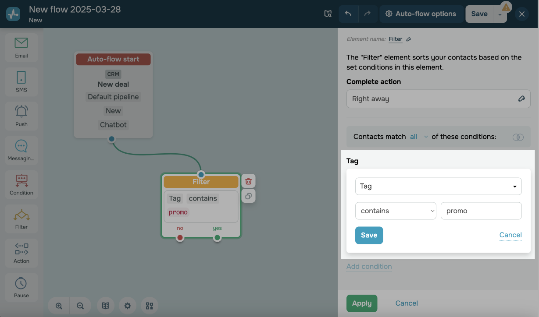Cancel the filter panel changes

[407, 303]
